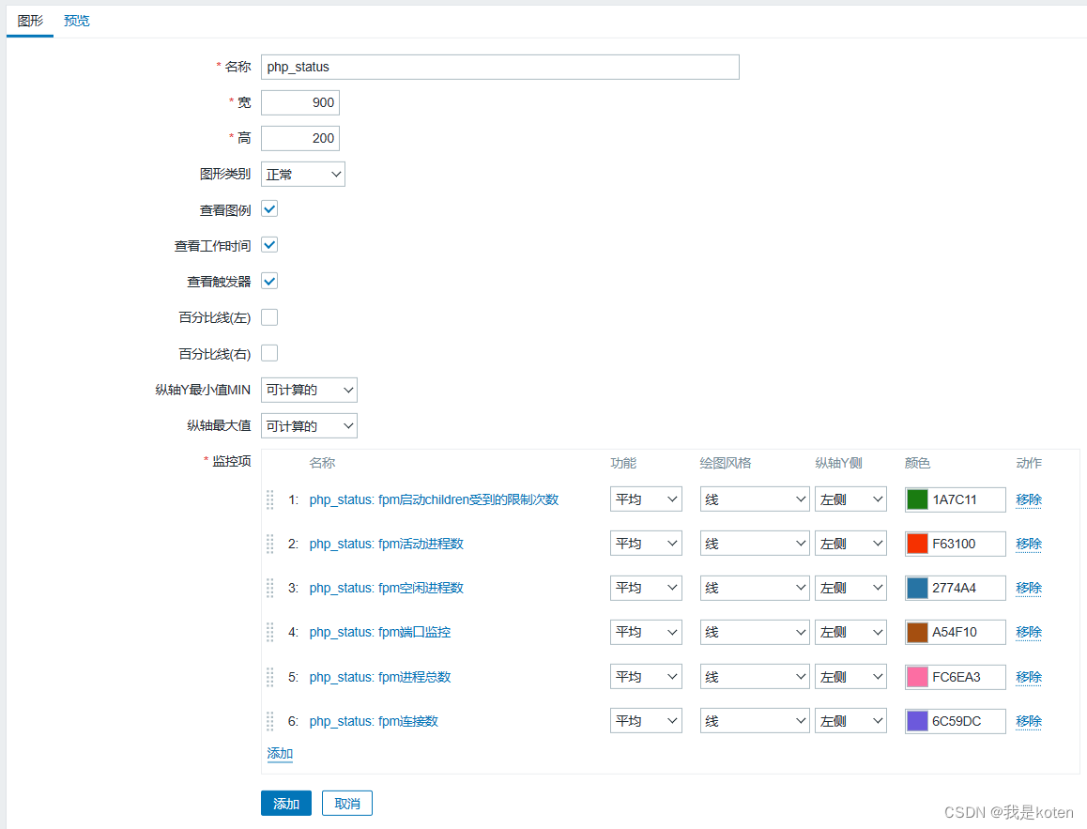
Task: Pick the pink FC6EA3 color swatch
Action: (x=917, y=677)
